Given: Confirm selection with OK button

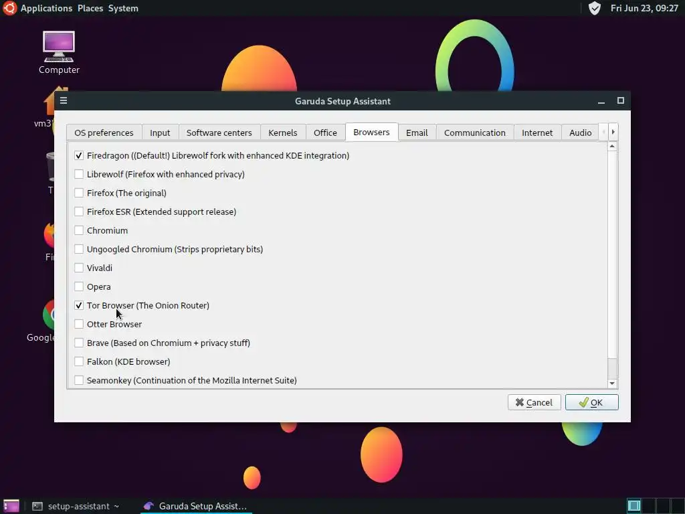Looking at the screenshot, I should coord(591,402).
